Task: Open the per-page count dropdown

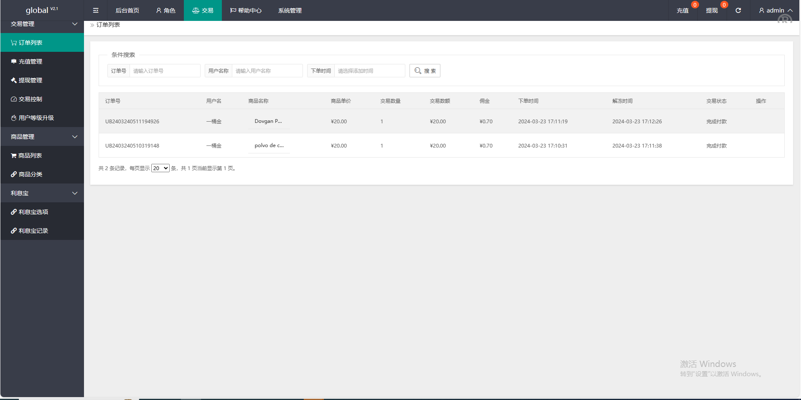Action: 160,168
